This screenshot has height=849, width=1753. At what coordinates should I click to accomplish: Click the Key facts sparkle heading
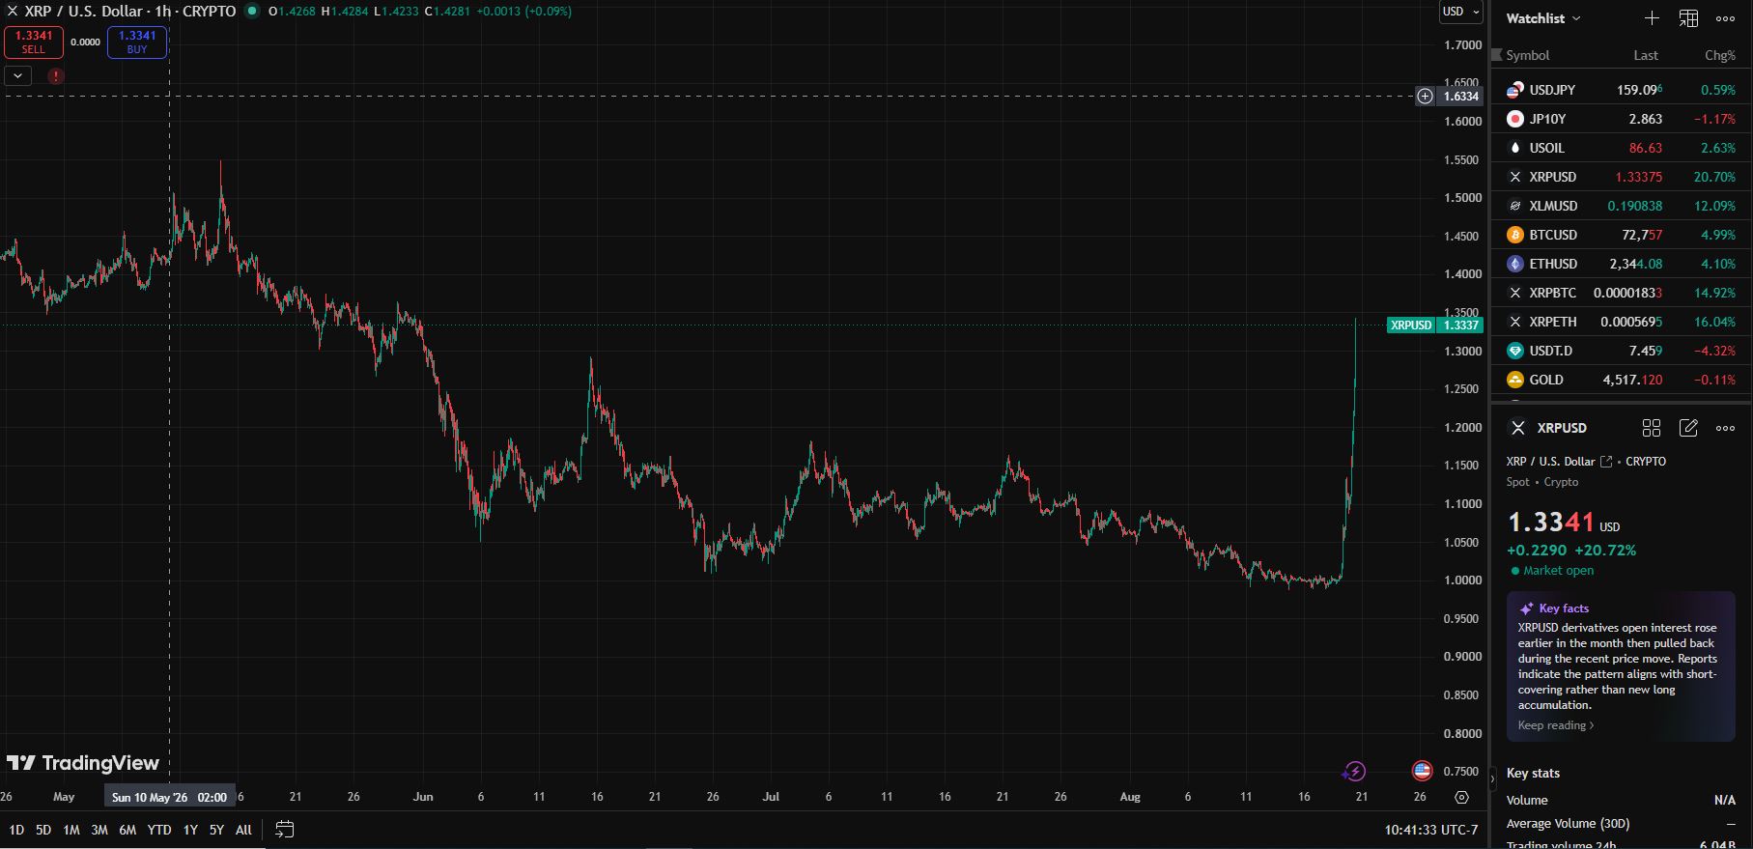coord(1554,608)
